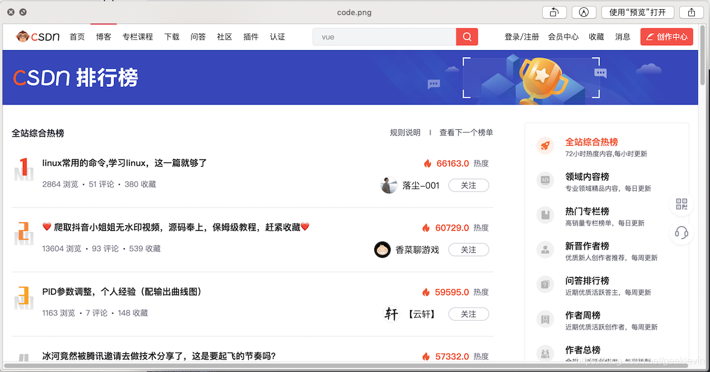
Task: Click code icon beside 领域内容榜
Action: 545,180
